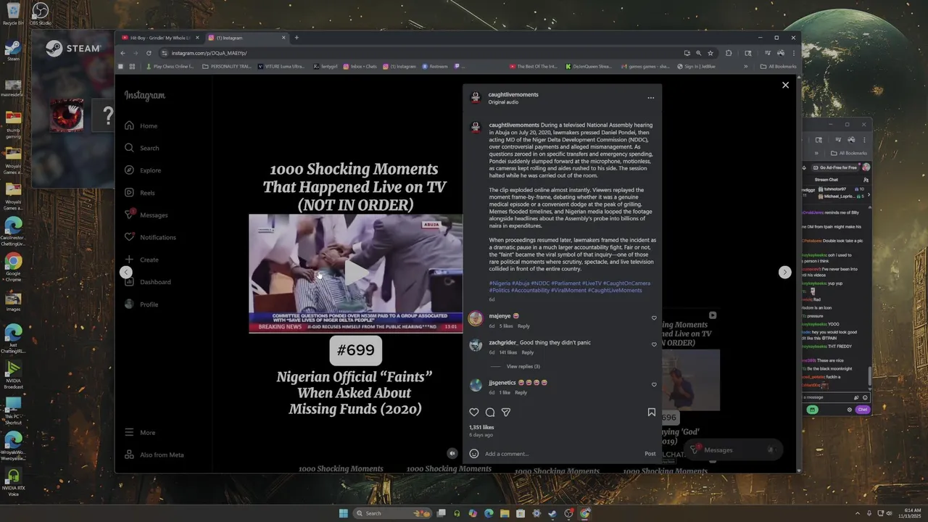Image resolution: width=928 pixels, height=522 pixels.
Task: Play the video in the post
Action: pos(355,273)
